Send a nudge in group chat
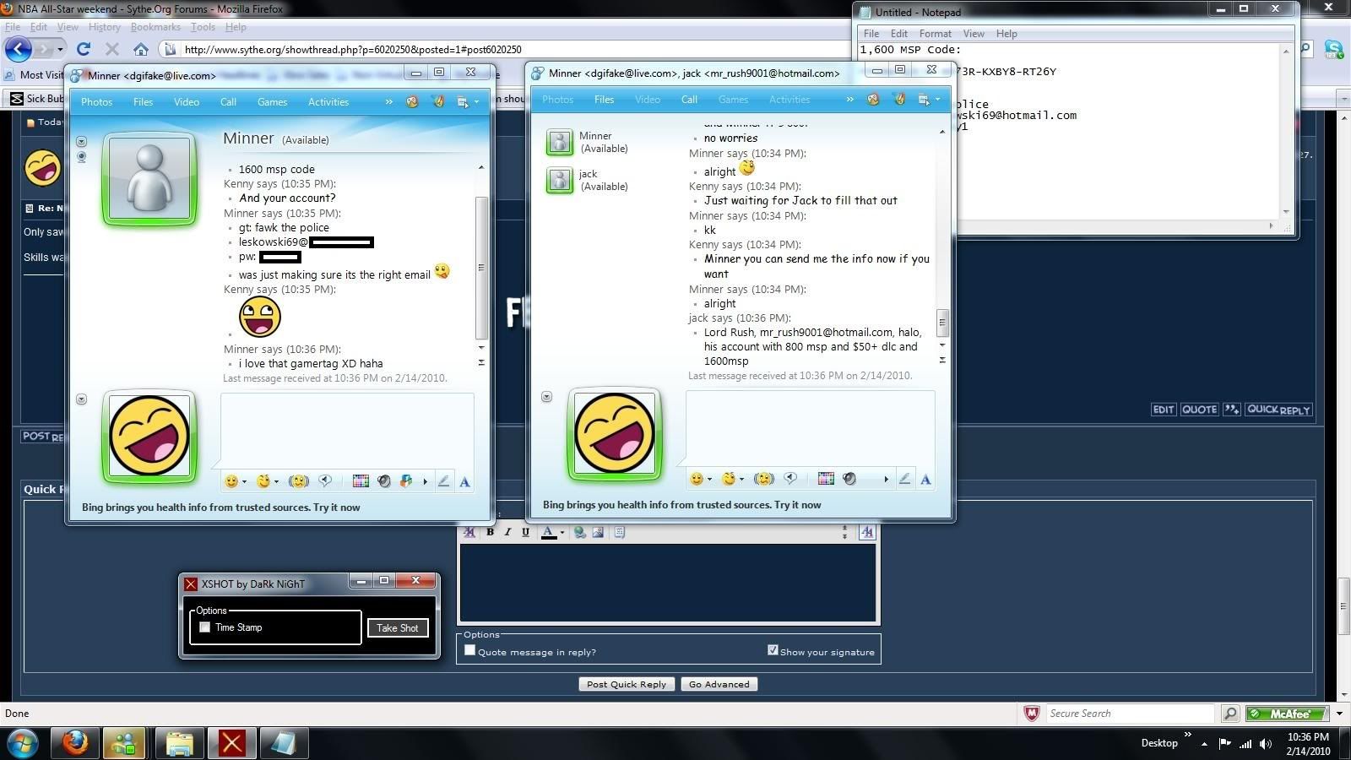The height and width of the screenshot is (760, 1351). pos(763,479)
